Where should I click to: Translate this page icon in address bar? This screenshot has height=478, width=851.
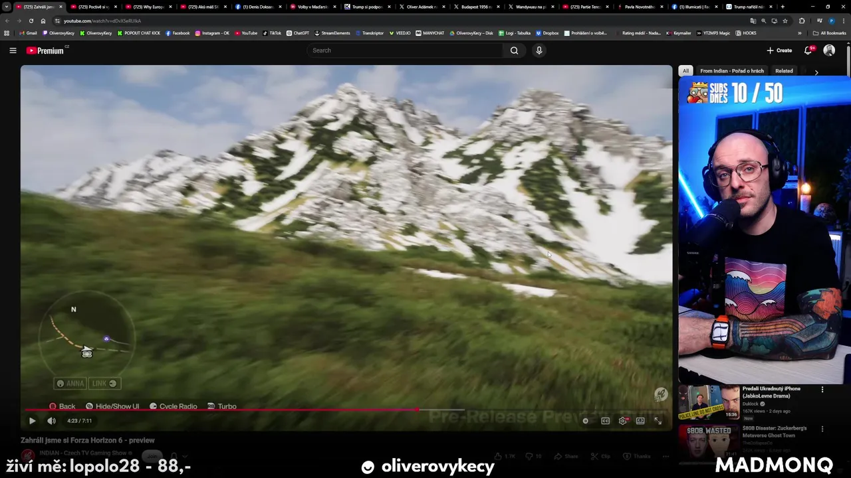pyautogui.click(x=753, y=21)
